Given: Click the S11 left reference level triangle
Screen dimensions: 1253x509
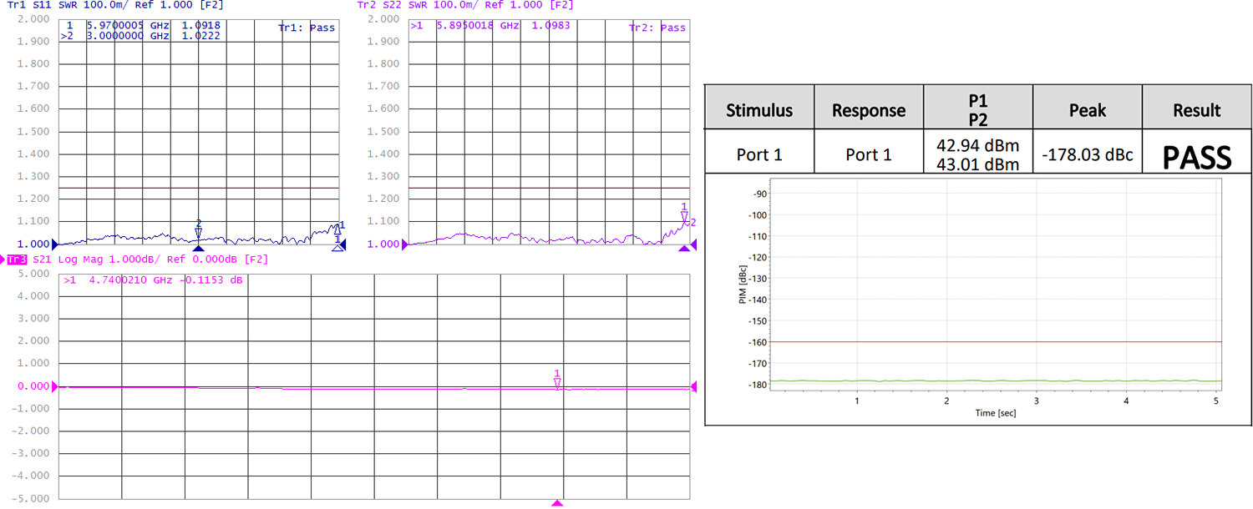Looking at the screenshot, I should 55,244.
